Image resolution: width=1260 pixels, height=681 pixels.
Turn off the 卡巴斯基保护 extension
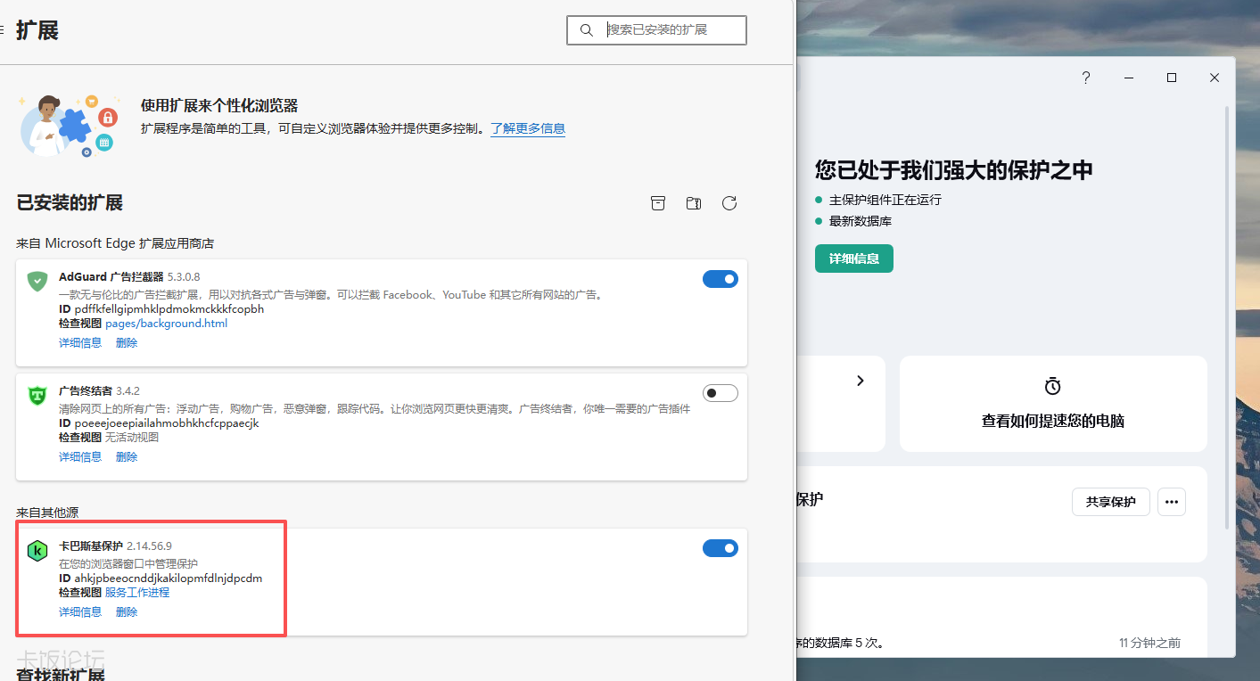click(720, 548)
